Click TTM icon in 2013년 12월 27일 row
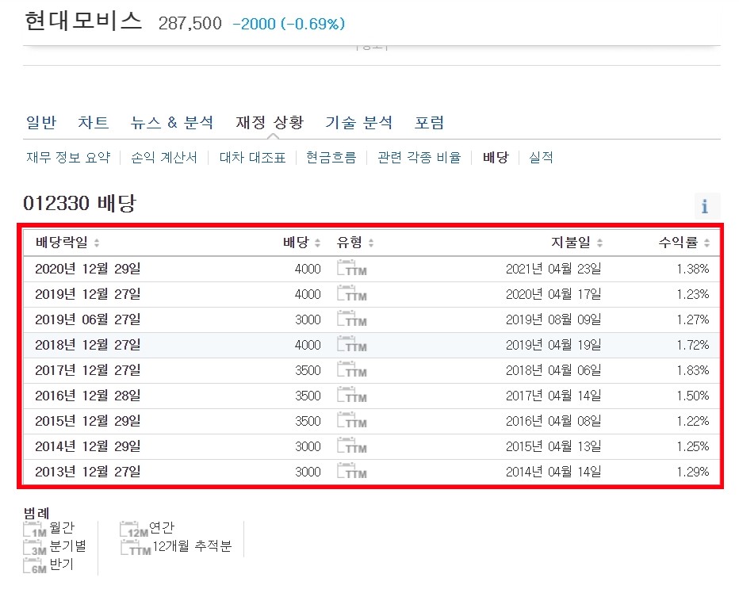Image resolution: width=739 pixels, height=593 pixels. pyautogui.click(x=351, y=472)
